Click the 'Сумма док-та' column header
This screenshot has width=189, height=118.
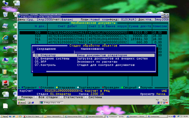(140, 26)
